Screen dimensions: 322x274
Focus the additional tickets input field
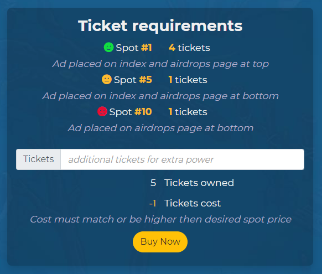pyautogui.click(x=183, y=159)
